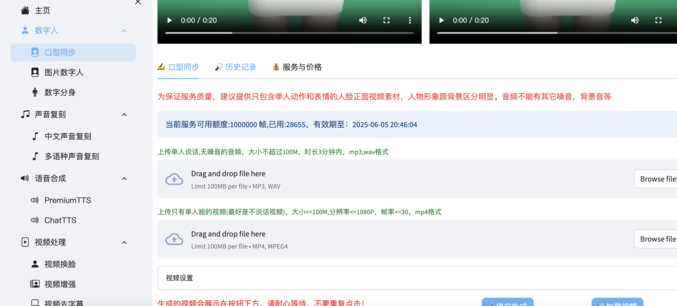Click the note icon beside 中文声音复刻
This screenshot has width=677, height=306.
[35, 136]
